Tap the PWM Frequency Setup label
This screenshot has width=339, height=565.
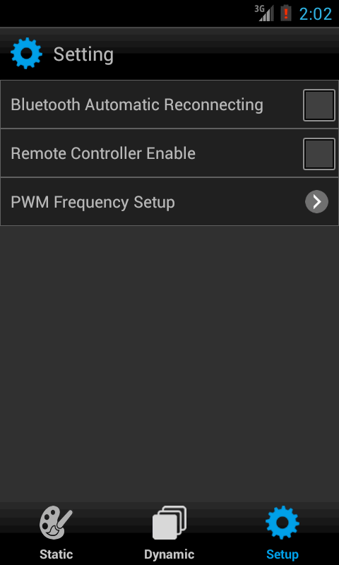[93, 202]
